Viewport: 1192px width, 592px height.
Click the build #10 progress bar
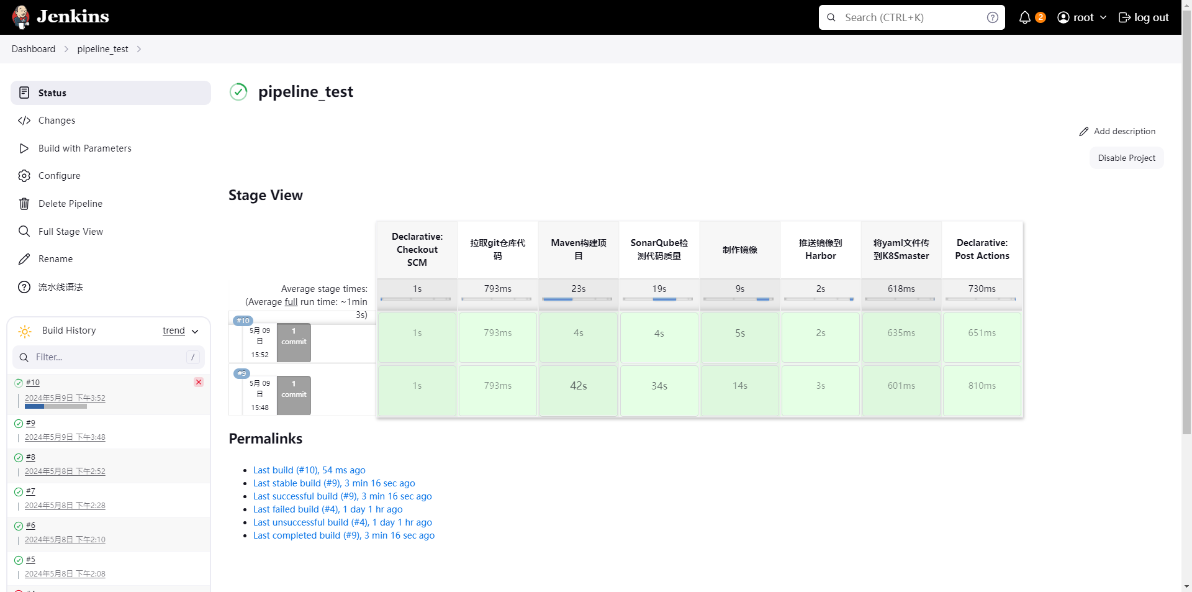(56, 406)
